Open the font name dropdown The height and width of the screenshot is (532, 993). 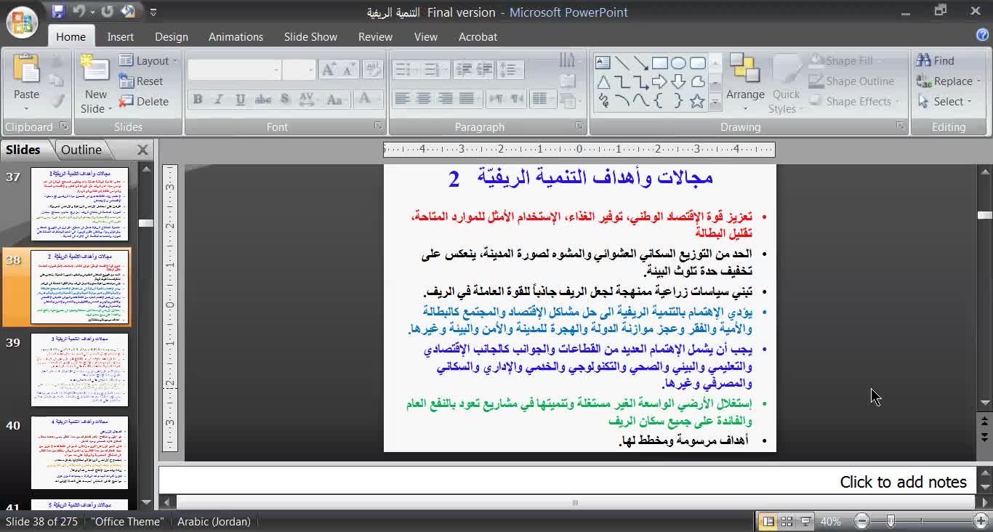[276, 70]
